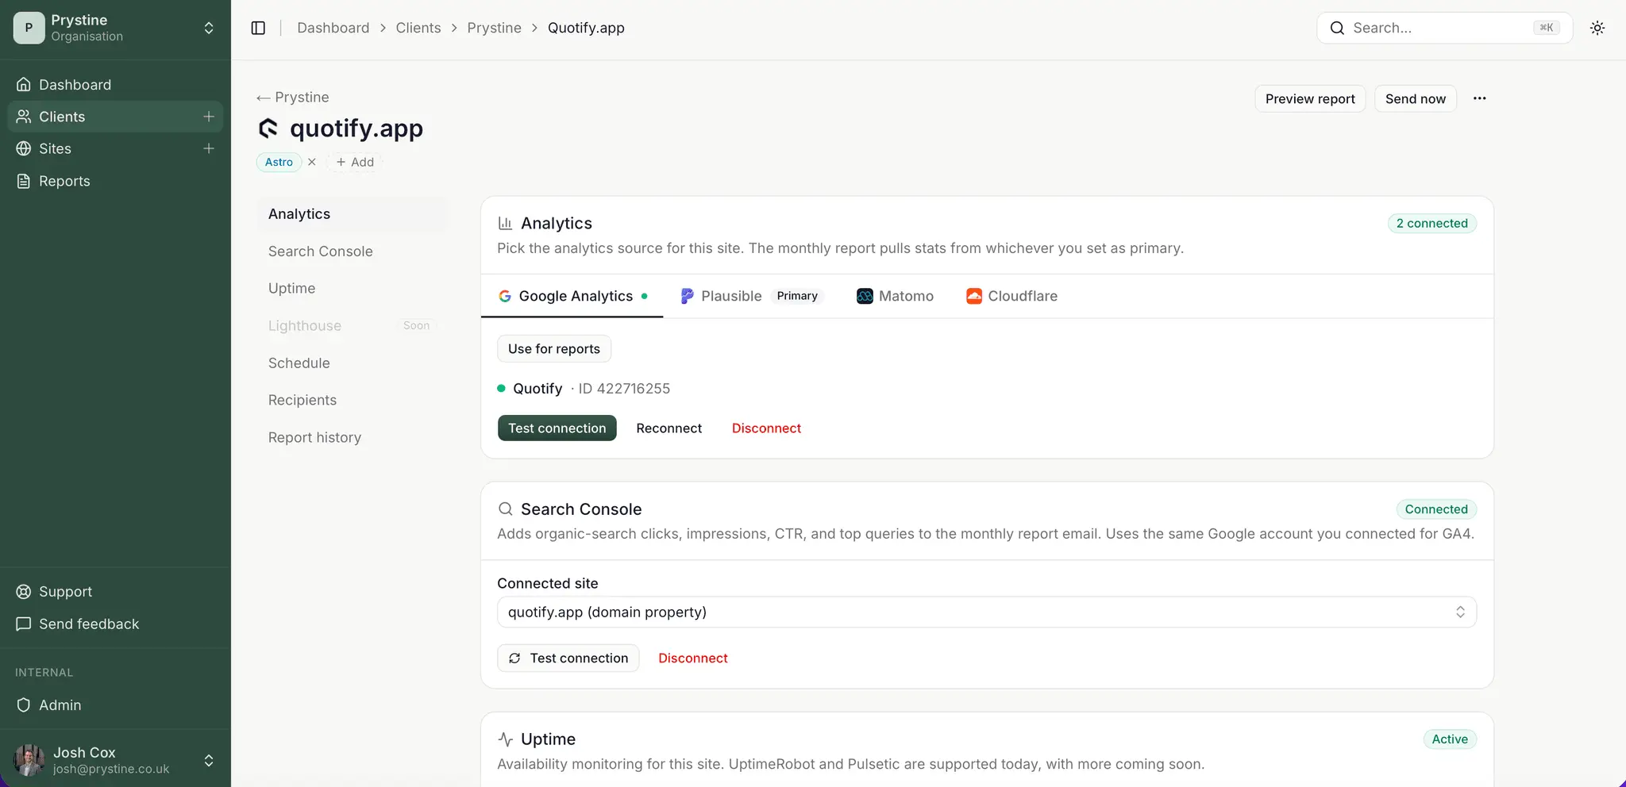1626x787 pixels.
Task: Click the Send feedback chat icon
Action: click(24, 624)
